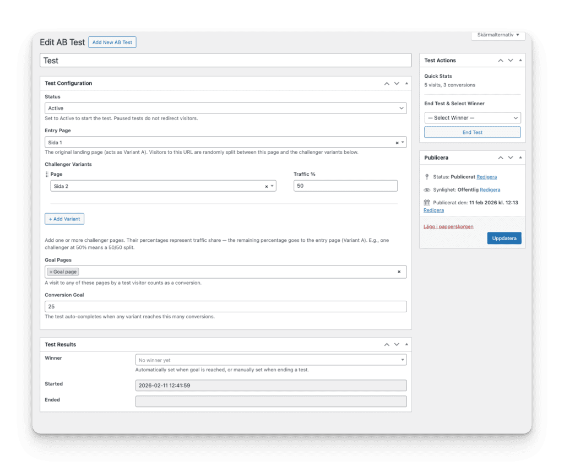This screenshot has width=564, height=466.
Task: Open the Skärmalternativ panel
Action: coord(497,35)
